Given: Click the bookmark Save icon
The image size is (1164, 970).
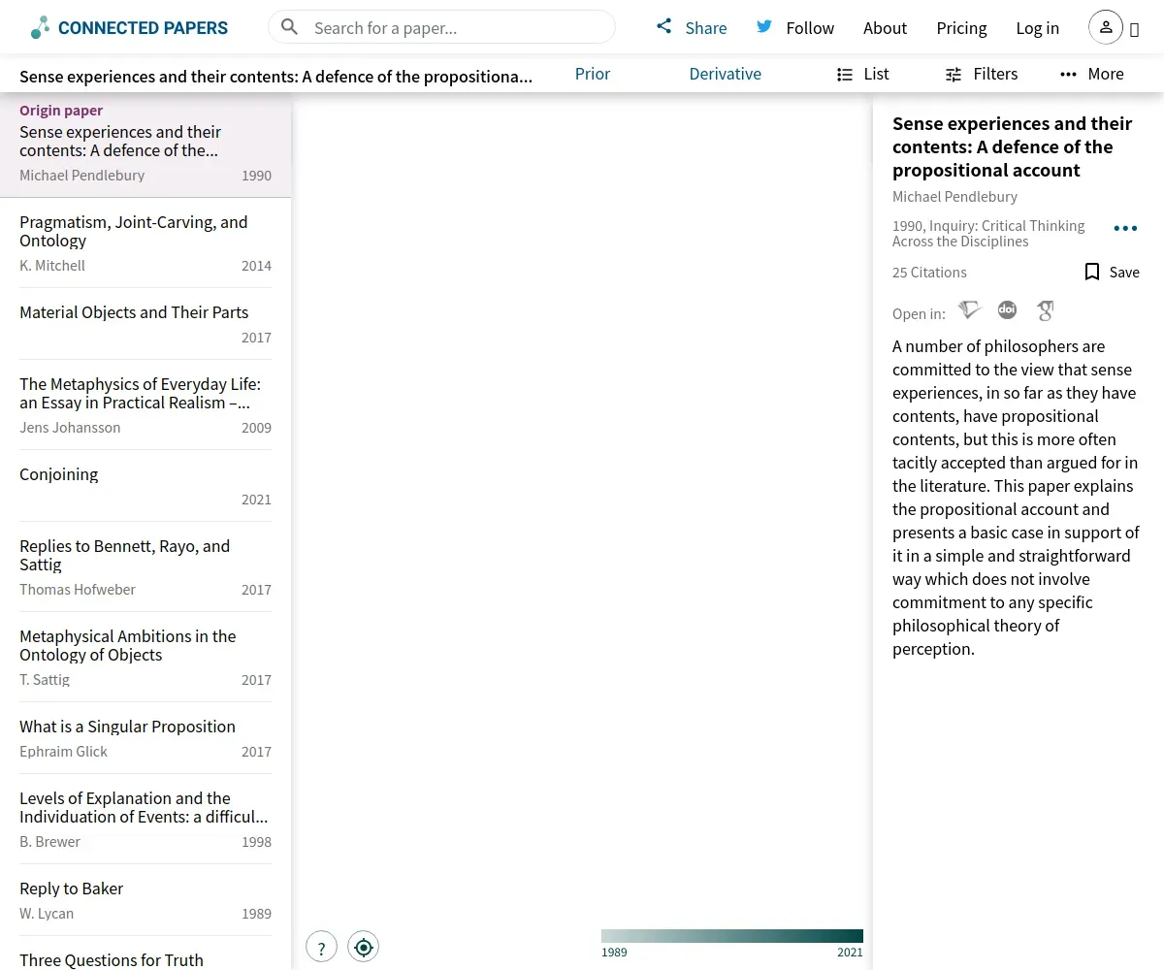Looking at the screenshot, I should (1092, 272).
